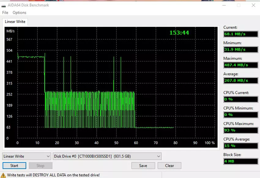Viewport: 260px width, 178px height.
Task: Close the AIDA64 Disk Benchmark window
Action: [x=253, y=5]
